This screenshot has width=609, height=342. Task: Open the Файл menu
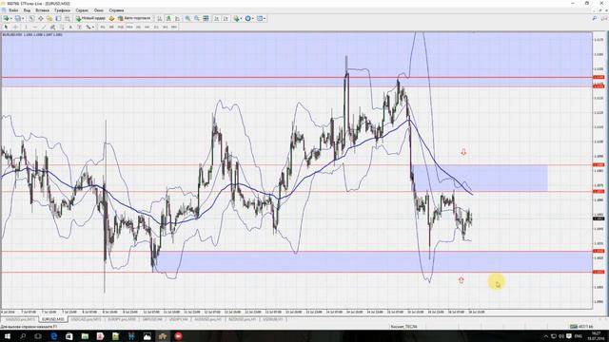pyautogui.click(x=13, y=10)
